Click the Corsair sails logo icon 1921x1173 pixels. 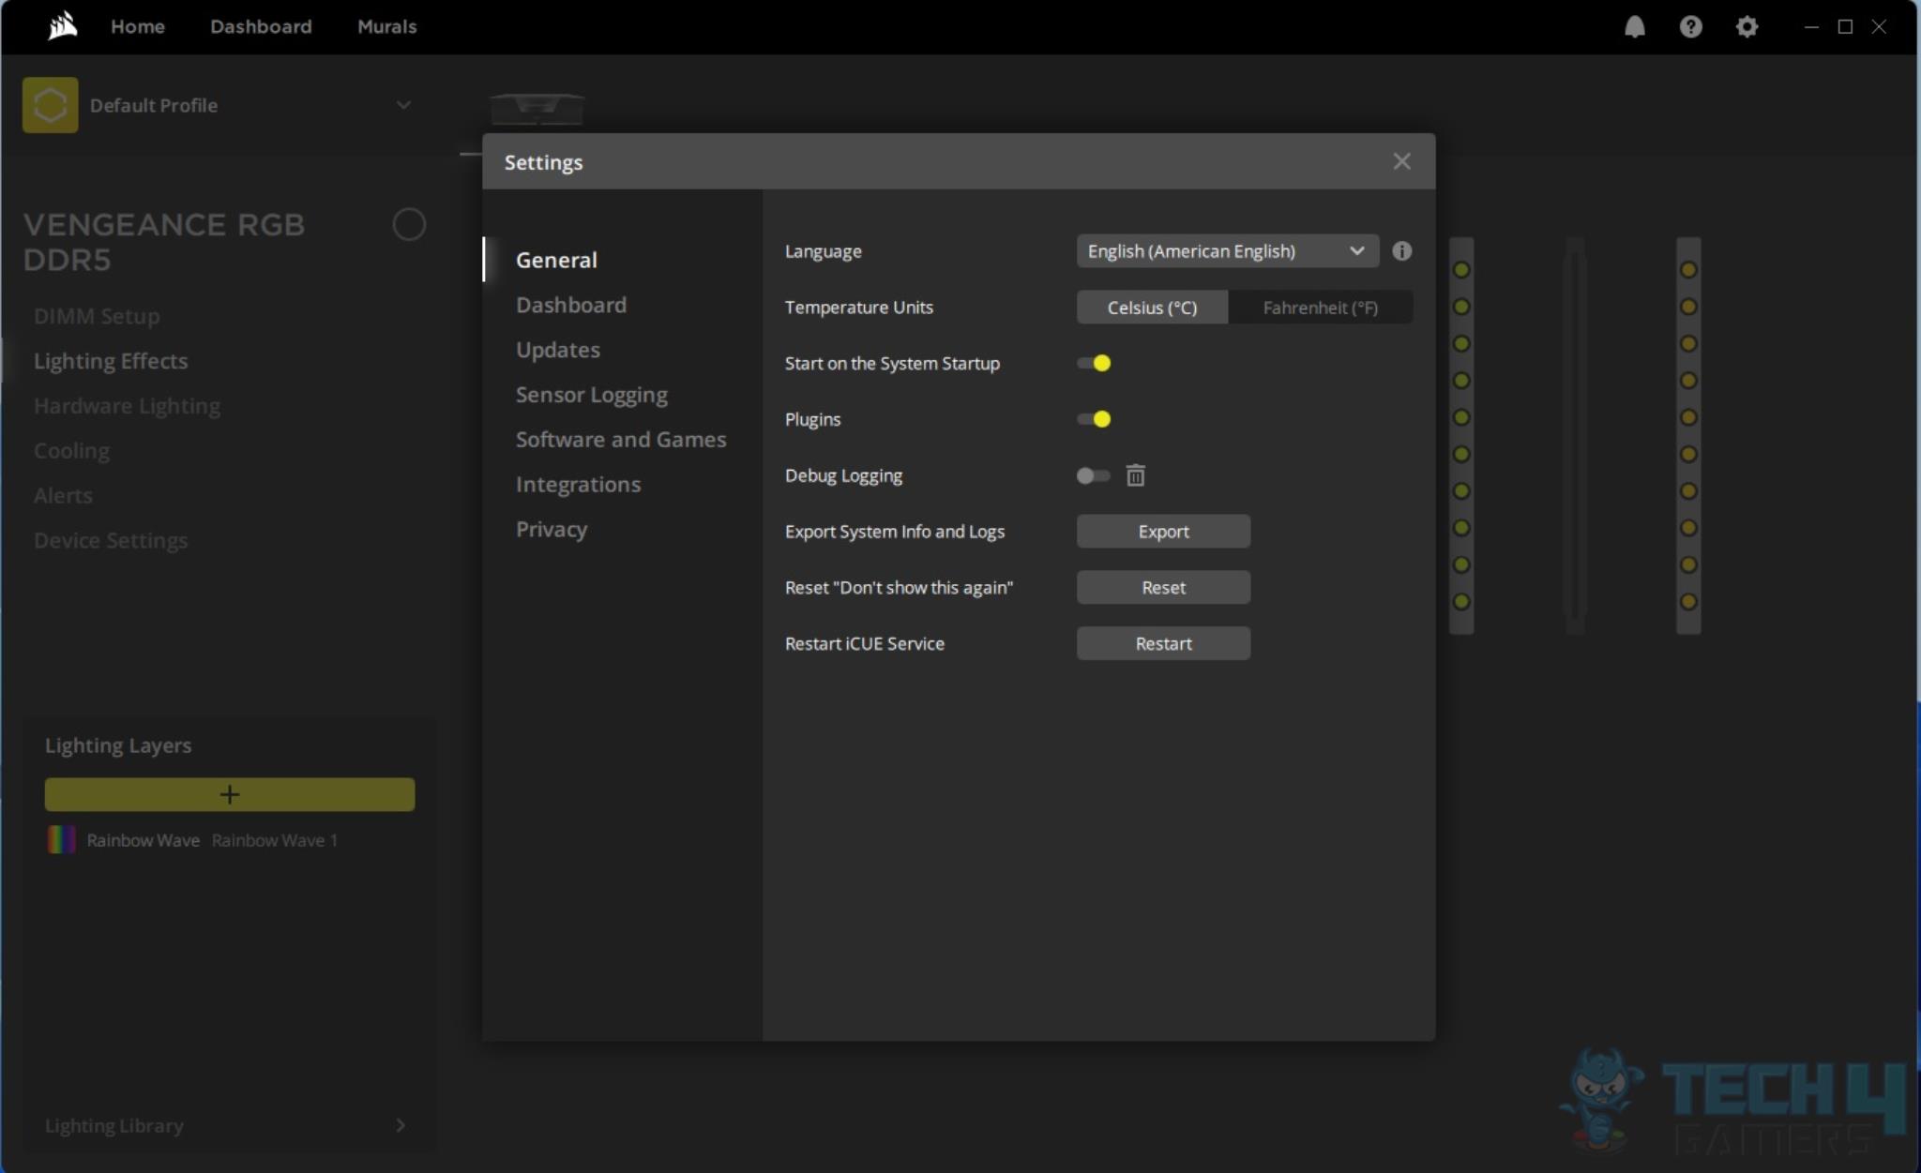pyautogui.click(x=62, y=25)
